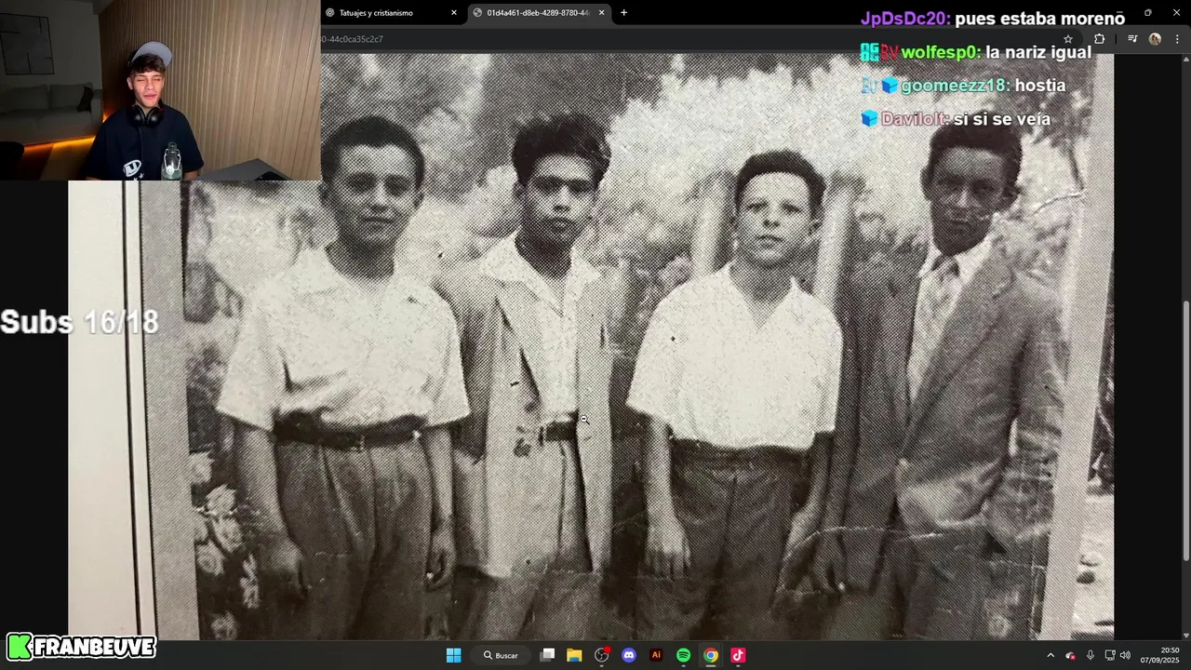This screenshot has width=1191, height=670.
Task: Open the Windows Start menu
Action: (x=453, y=655)
